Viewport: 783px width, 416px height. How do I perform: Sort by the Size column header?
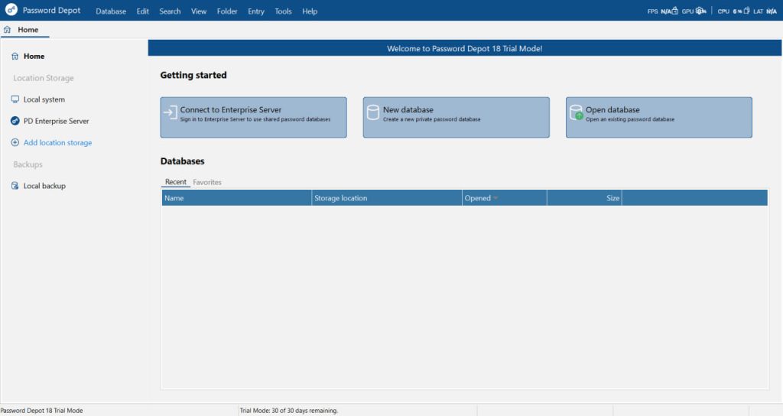(584, 198)
